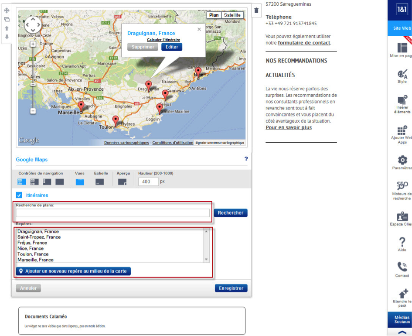Zoom in on the map with the plus button
Screen dimensions: 412x336
click(33, 44)
